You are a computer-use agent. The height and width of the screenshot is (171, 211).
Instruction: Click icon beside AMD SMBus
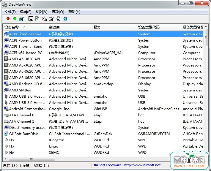click(x=6, y=90)
